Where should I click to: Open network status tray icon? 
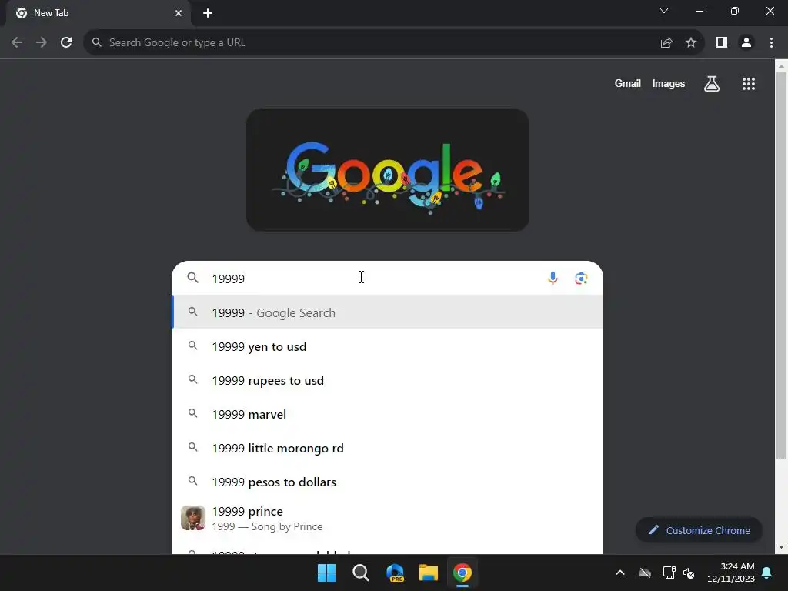coord(669,573)
